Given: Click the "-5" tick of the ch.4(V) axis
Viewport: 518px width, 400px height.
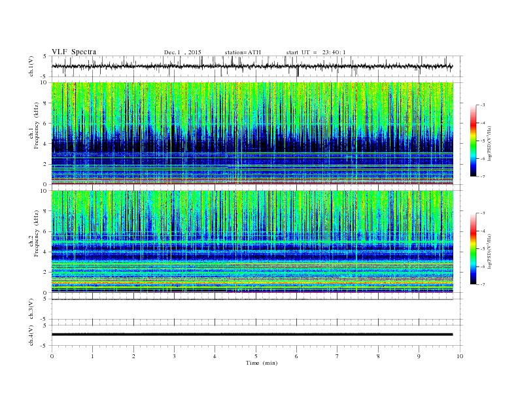Looking at the screenshot, I should (x=44, y=346).
